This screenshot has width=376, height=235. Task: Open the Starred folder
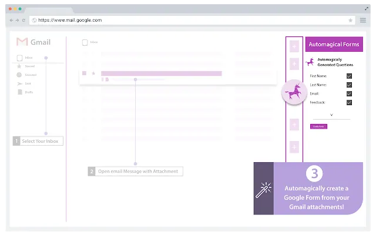coord(30,66)
